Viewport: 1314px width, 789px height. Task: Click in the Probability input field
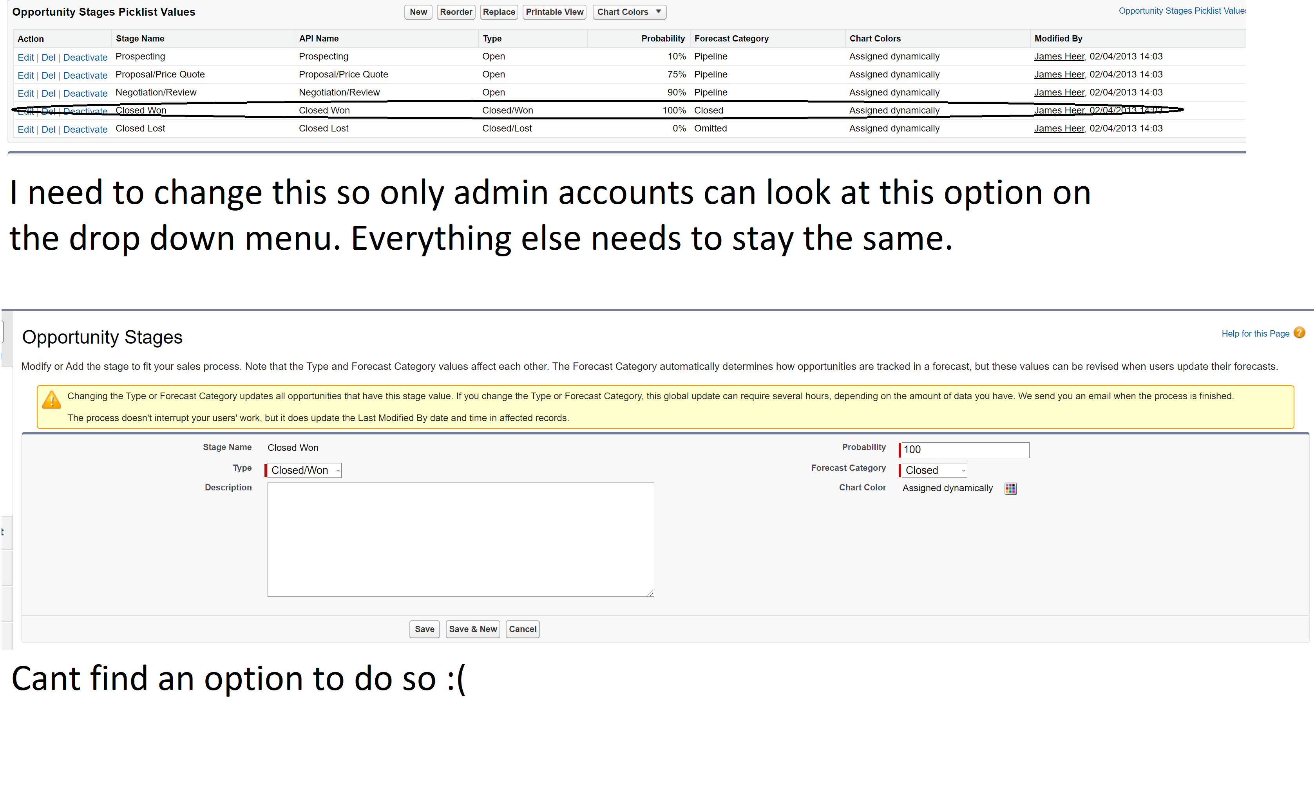point(965,450)
